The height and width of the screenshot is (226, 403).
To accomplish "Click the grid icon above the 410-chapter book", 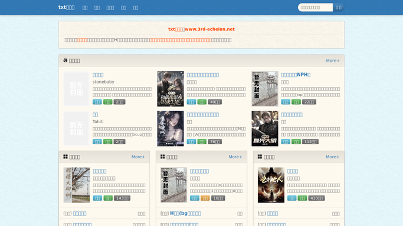I will [260, 157].
